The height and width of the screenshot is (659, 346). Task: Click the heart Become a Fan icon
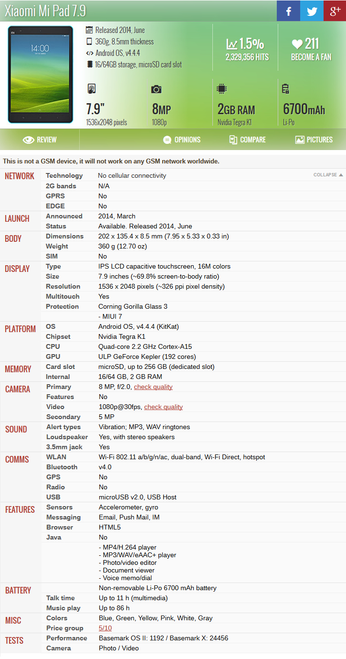pos(297,44)
